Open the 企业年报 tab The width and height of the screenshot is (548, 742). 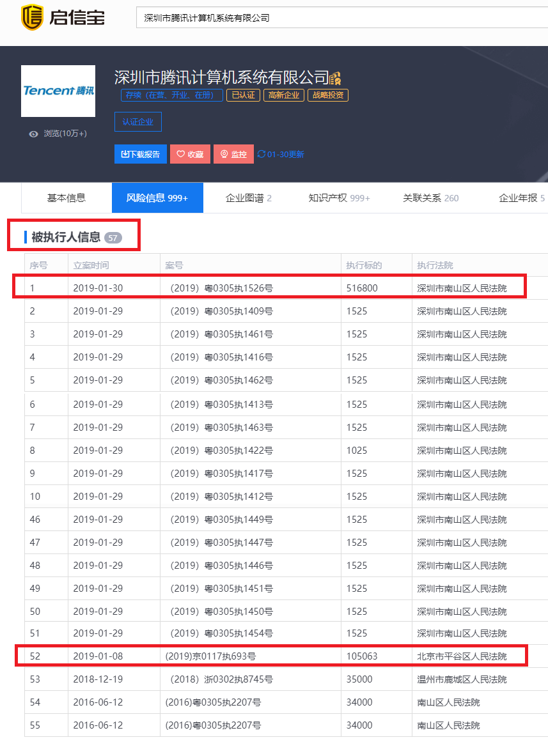tap(522, 198)
